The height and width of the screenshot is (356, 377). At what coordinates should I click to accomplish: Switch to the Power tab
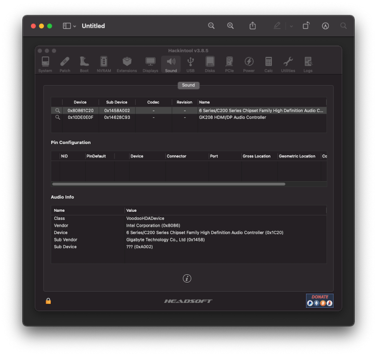[249, 64]
